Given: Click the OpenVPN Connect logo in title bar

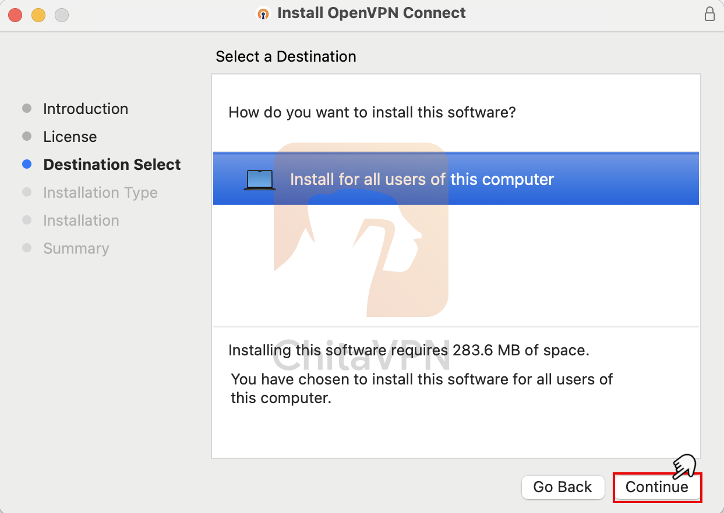Looking at the screenshot, I should coord(264,13).
